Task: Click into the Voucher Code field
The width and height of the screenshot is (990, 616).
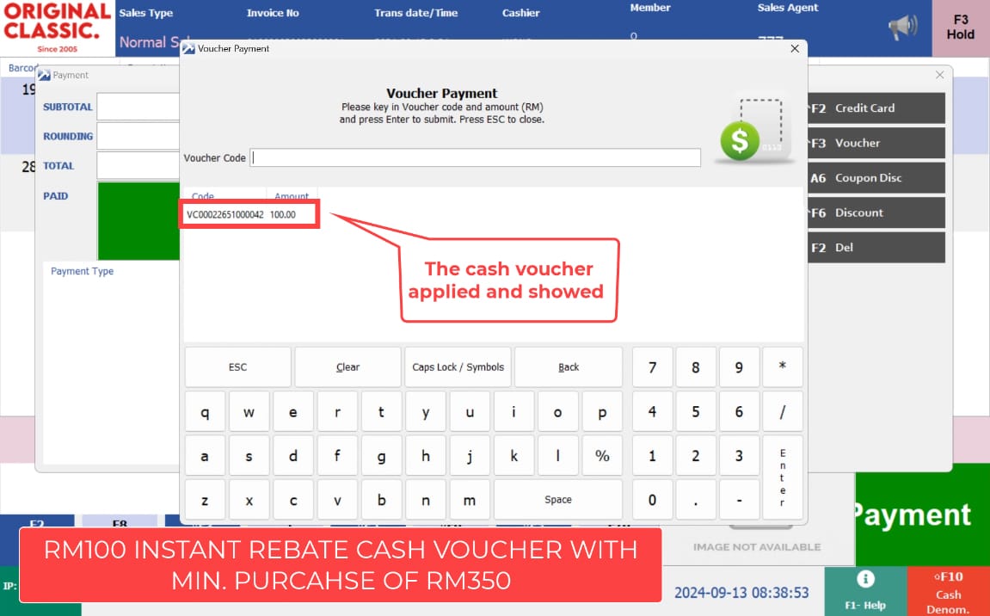Action: pyautogui.click(x=476, y=157)
